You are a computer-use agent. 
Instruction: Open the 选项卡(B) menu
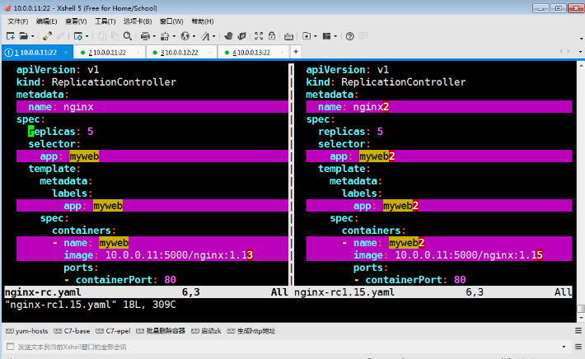(x=138, y=21)
